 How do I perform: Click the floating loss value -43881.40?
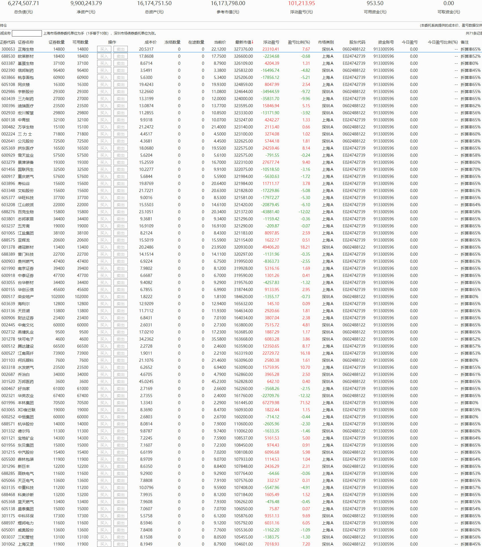coord(270,212)
